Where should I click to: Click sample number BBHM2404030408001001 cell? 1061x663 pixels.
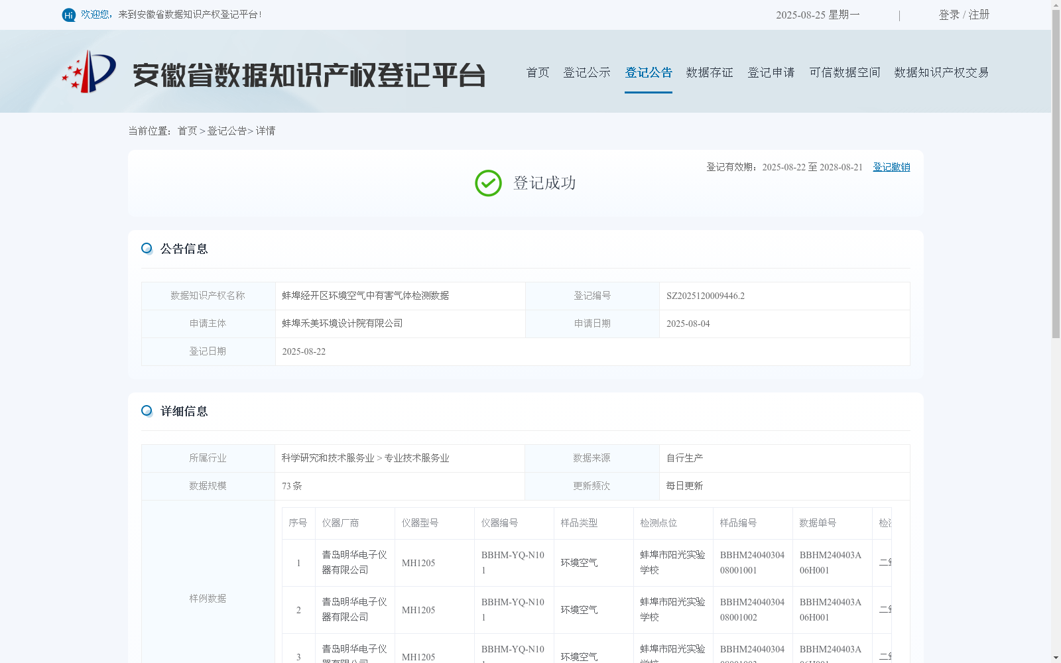click(753, 563)
